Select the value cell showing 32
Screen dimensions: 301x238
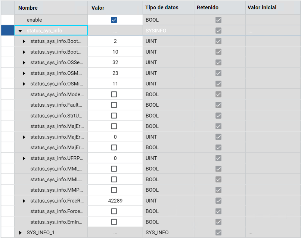pyautogui.click(x=115, y=62)
